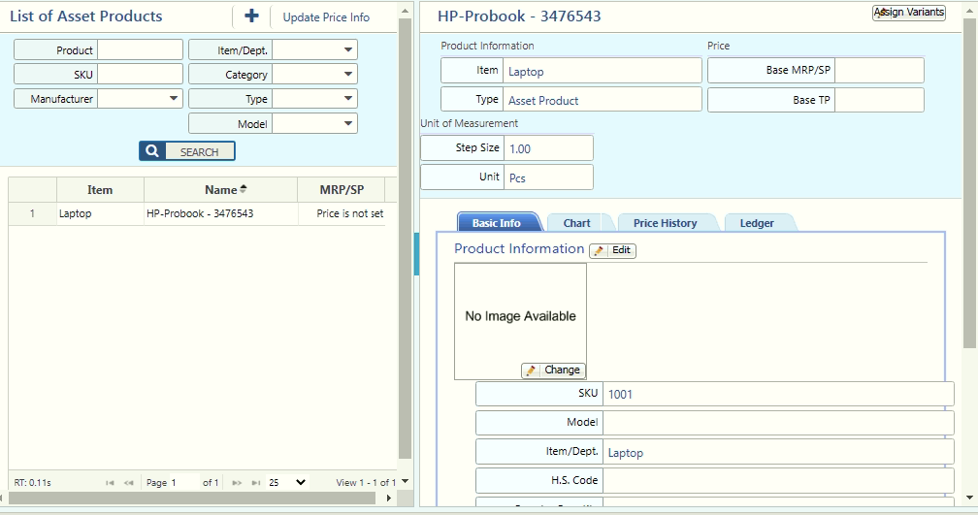The height and width of the screenshot is (515, 978).
Task: Click the SEARCH button
Action: (x=187, y=151)
